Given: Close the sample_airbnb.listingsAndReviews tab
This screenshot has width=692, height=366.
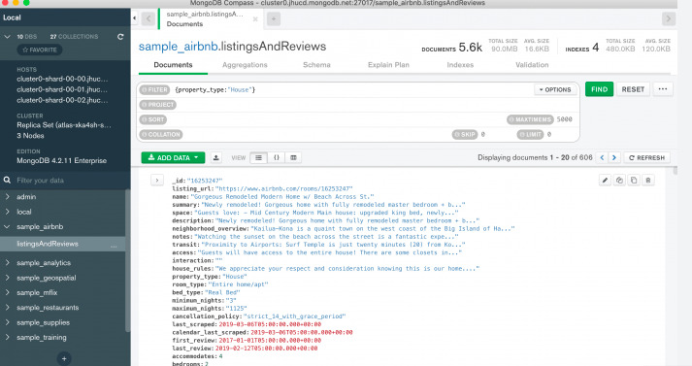Looking at the screenshot, I should click(x=255, y=19).
